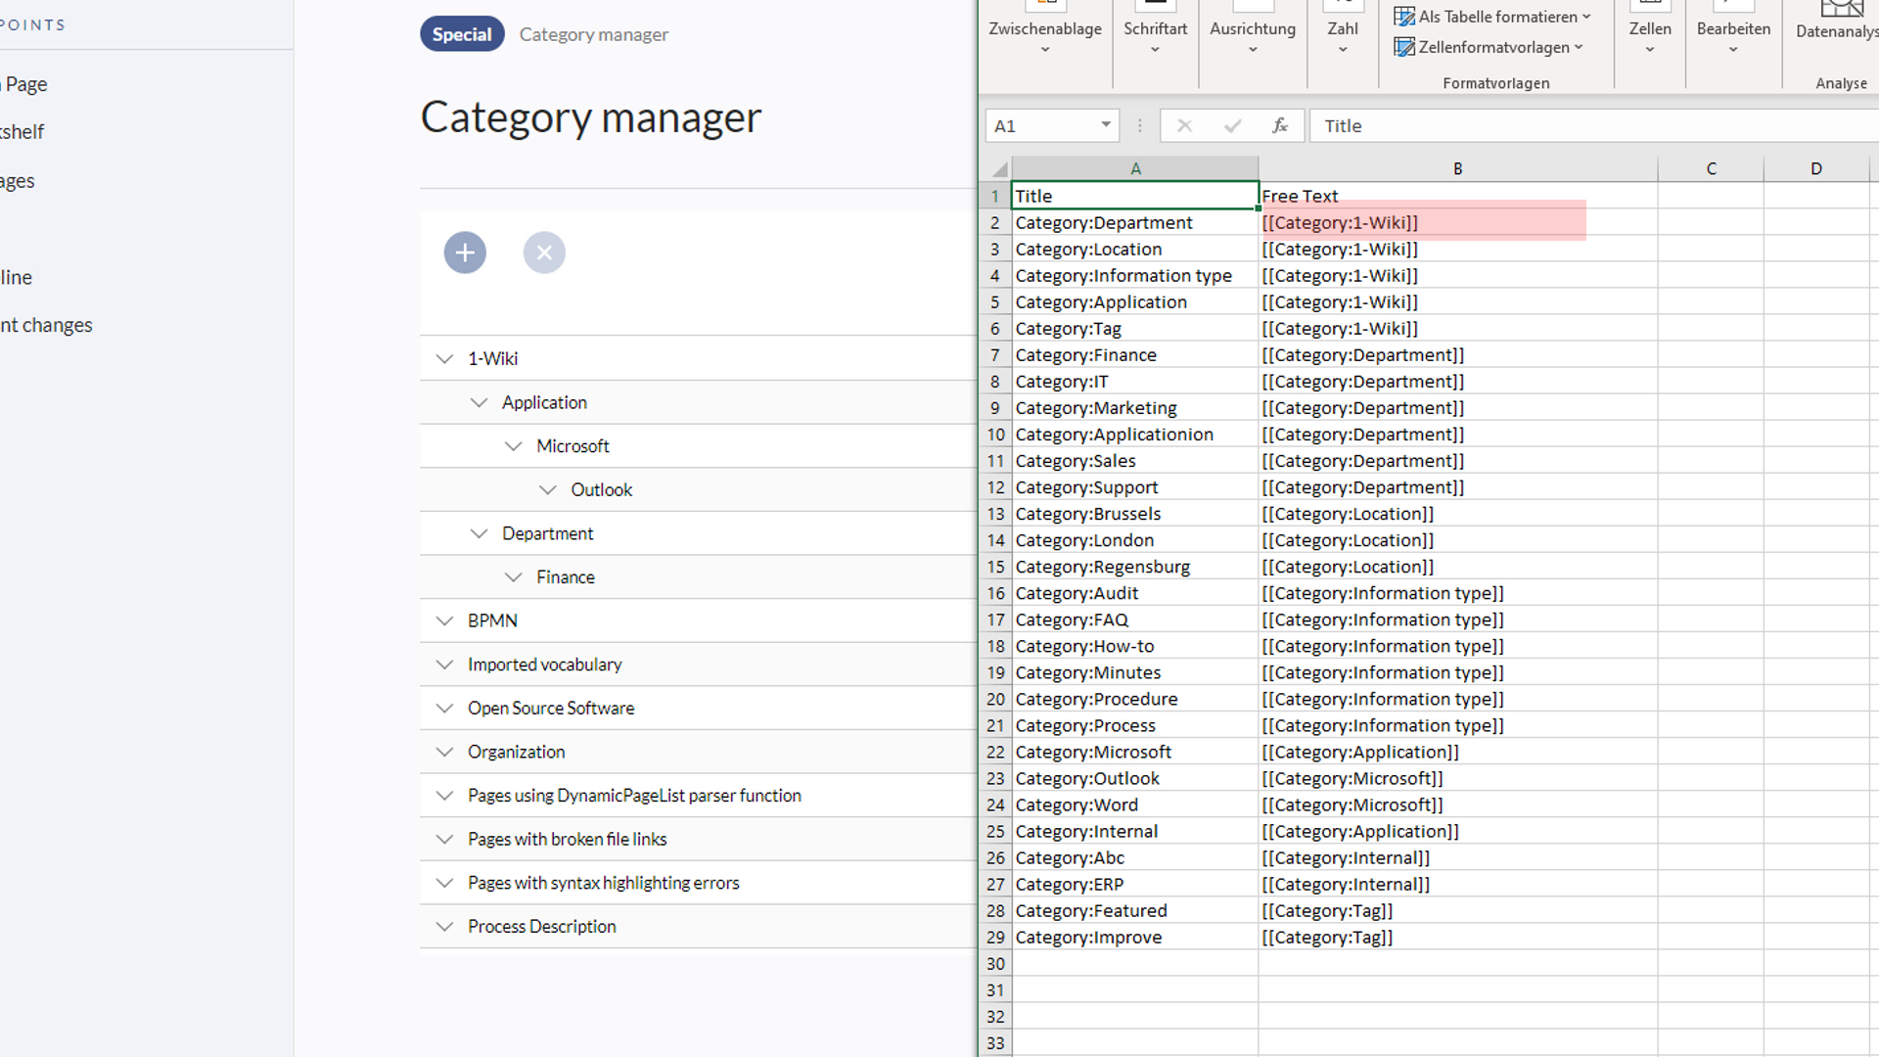Click cell Category:How-to

[x=1135, y=646]
